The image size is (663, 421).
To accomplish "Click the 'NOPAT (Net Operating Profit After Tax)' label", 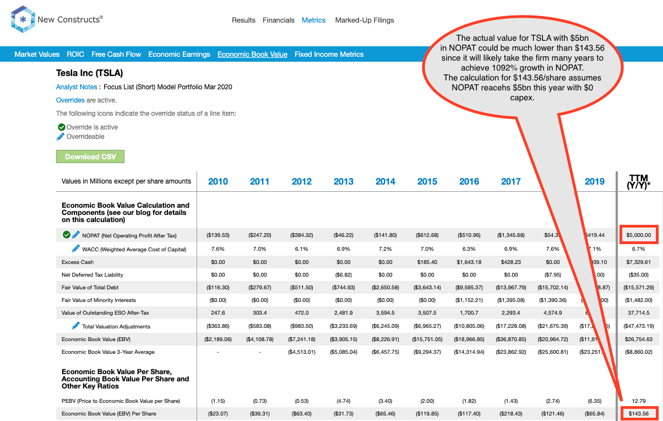I will tap(129, 235).
